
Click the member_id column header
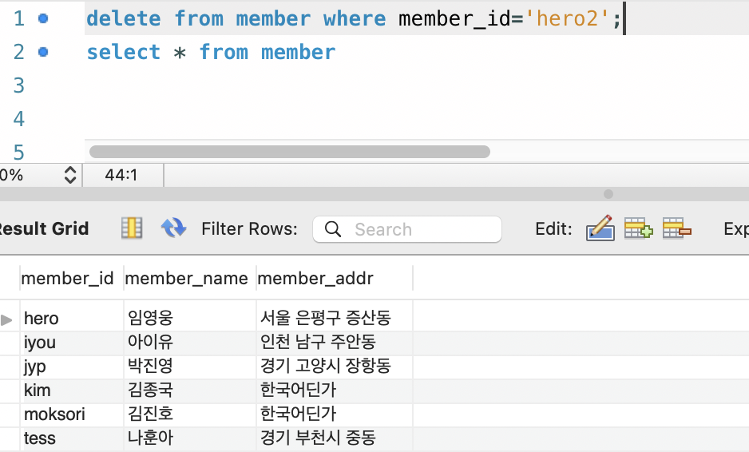(72, 278)
